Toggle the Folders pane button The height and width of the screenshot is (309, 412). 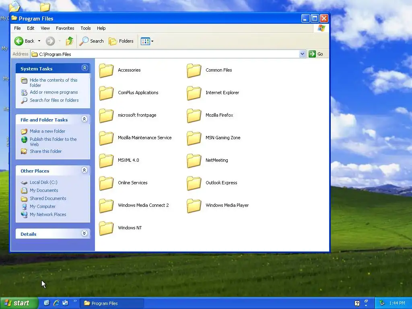121,41
